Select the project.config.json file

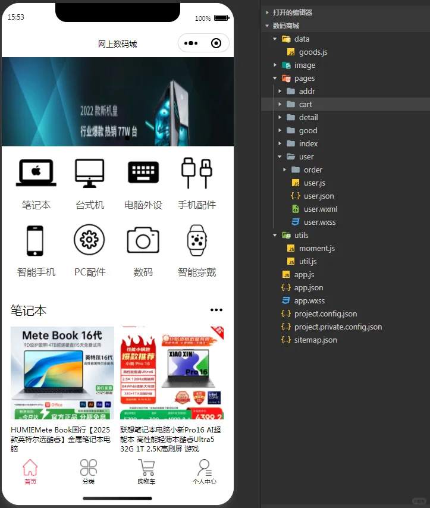coord(326,314)
